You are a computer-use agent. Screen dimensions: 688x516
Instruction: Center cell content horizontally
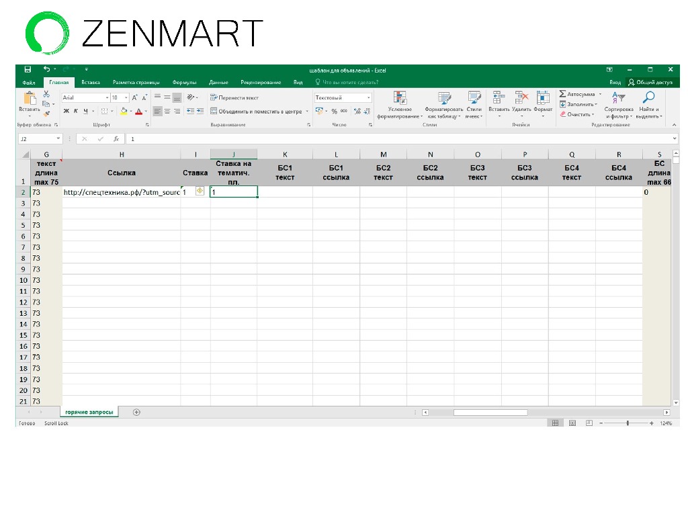[x=167, y=112]
